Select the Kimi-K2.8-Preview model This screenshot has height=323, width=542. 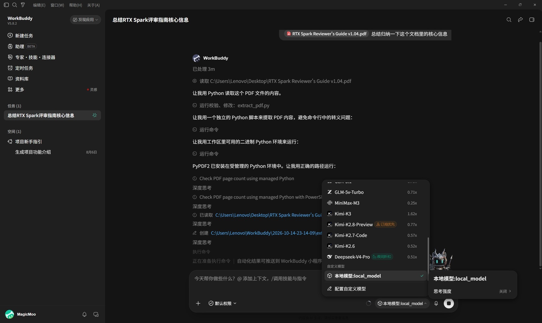point(376,225)
